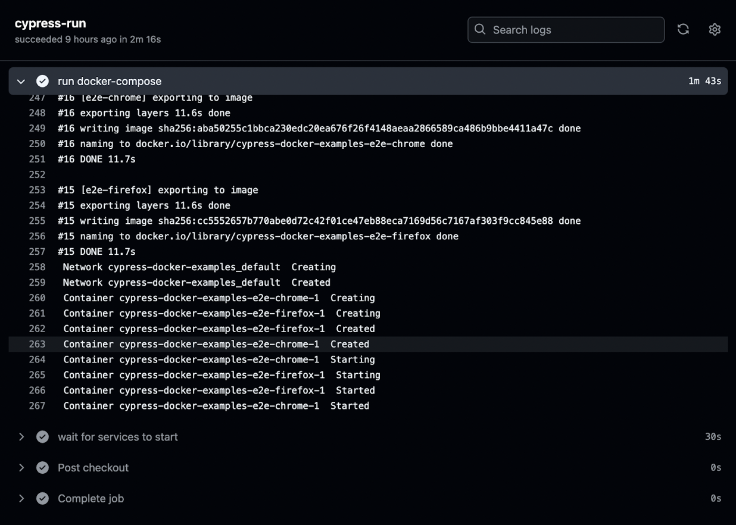736x525 pixels.
Task: Click the refresh logs icon
Action: (683, 29)
